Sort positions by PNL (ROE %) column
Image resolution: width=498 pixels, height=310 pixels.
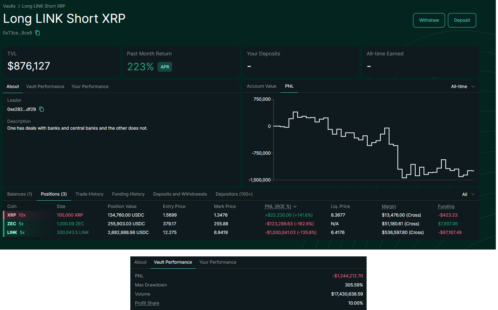pos(281,206)
